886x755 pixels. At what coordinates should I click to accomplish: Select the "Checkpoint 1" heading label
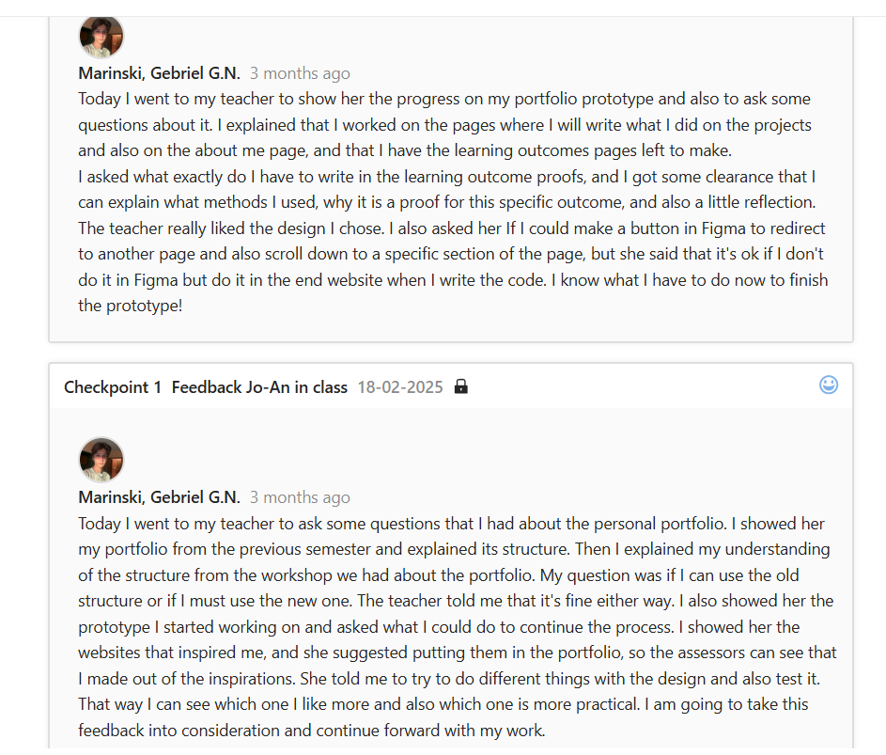[113, 386]
